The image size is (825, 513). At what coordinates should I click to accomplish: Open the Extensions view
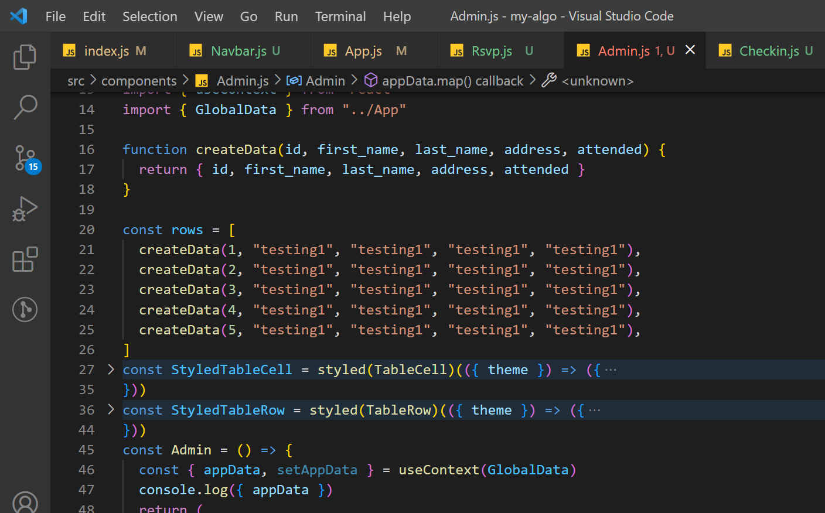(x=25, y=259)
